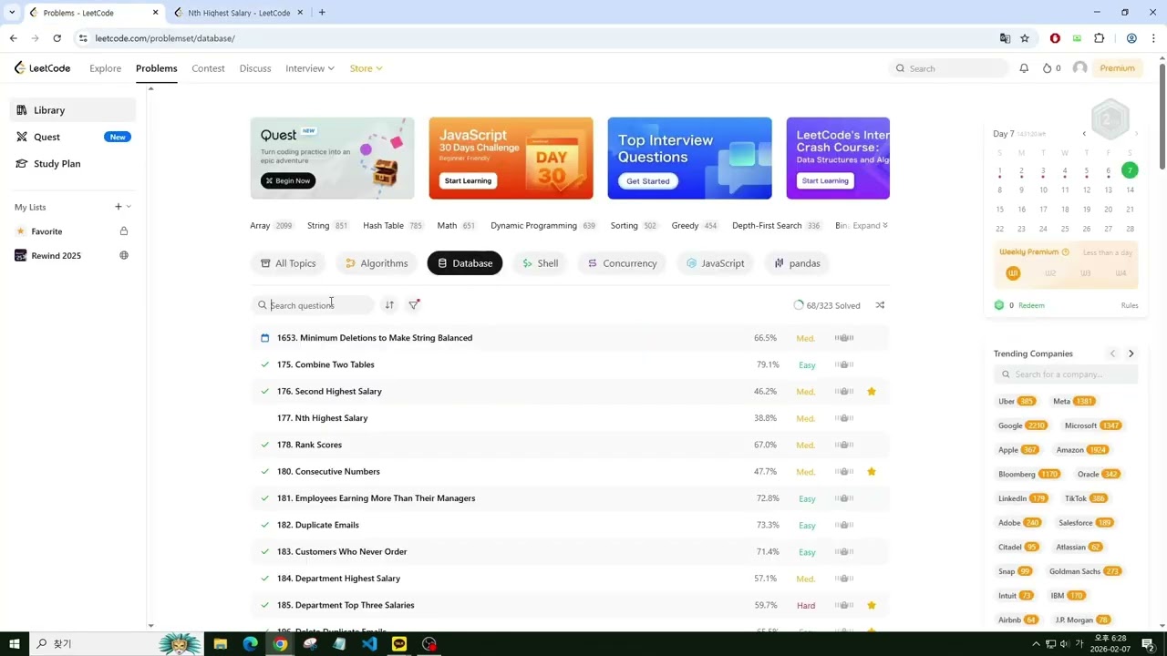This screenshot has height=656, width=1167.
Task: Open Discuss in the top navigation
Action: (x=255, y=68)
